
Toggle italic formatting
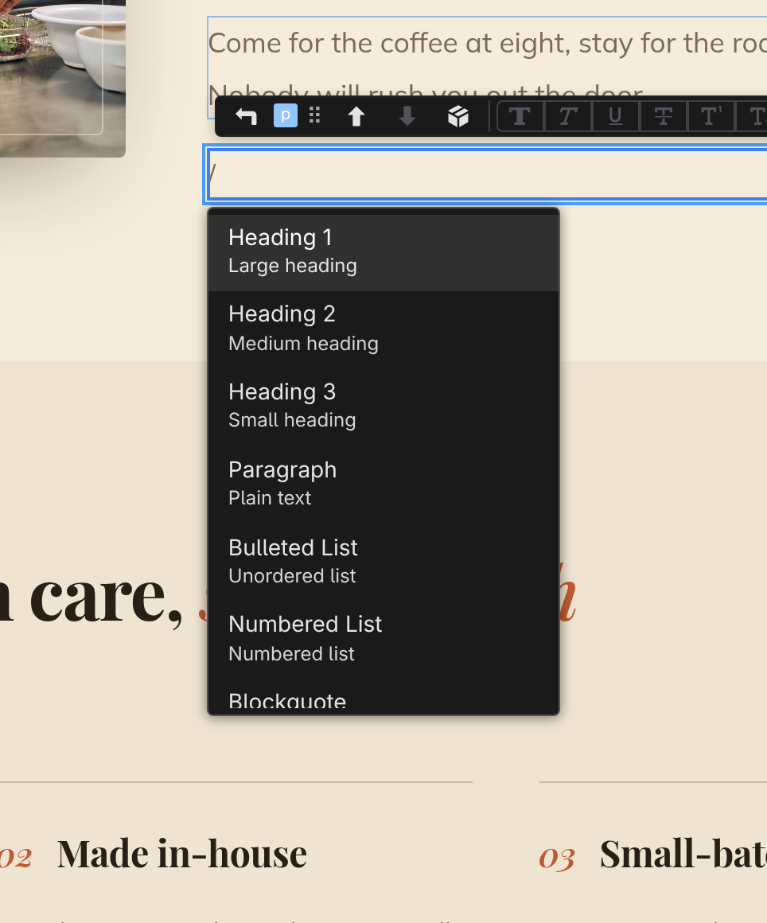click(568, 116)
